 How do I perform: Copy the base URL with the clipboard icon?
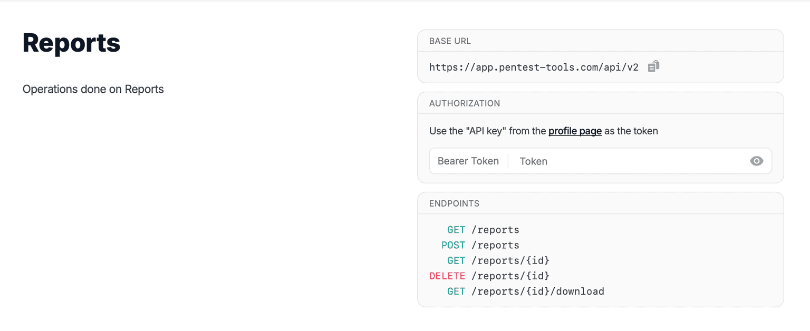pyautogui.click(x=653, y=66)
